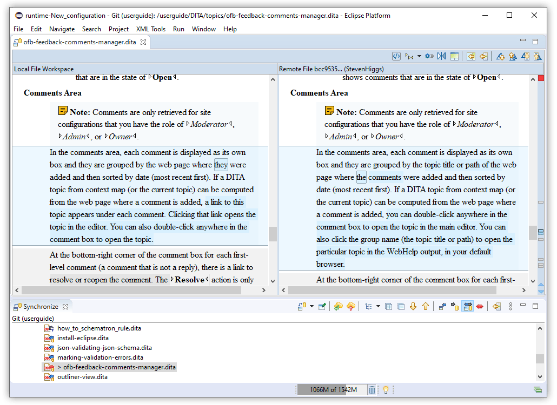Select the ofb-feedback-comments-manager.dita editor tab
This screenshot has width=557, height=405.
(79, 42)
